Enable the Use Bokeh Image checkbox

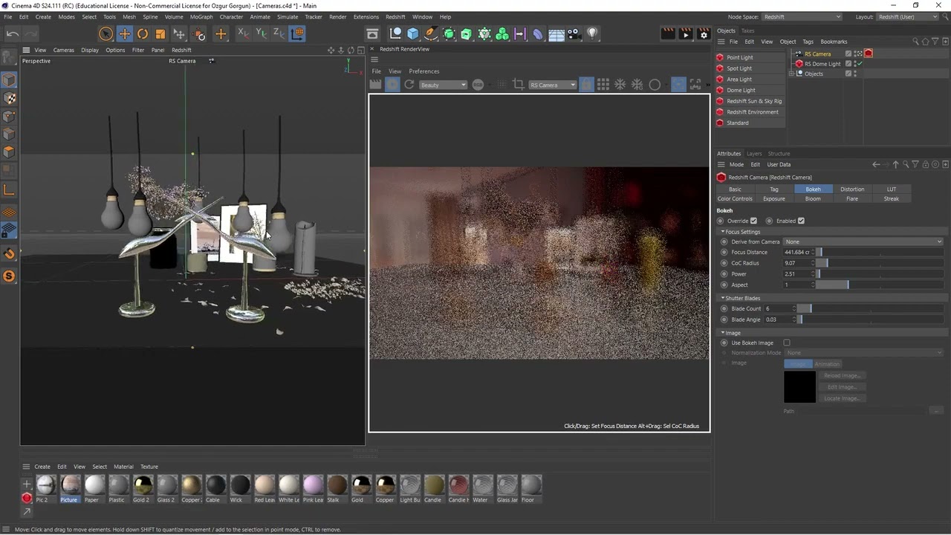tap(787, 343)
